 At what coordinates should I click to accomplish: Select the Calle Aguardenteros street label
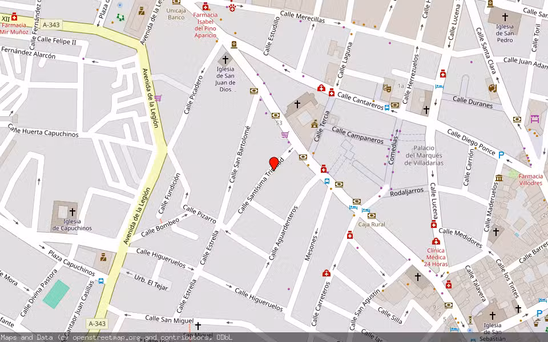tap(283, 233)
